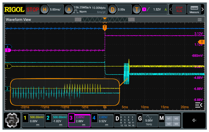The width and height of the screenshot is (209, 132).
Task: Open the delay D settings icon
Action: pyautogui.click(x=112, y=9)
